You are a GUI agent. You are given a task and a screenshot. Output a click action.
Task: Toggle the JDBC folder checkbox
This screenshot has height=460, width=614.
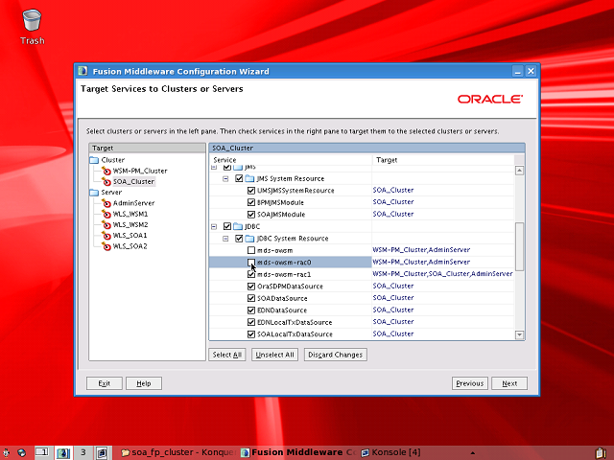click(x=227, y=226)
